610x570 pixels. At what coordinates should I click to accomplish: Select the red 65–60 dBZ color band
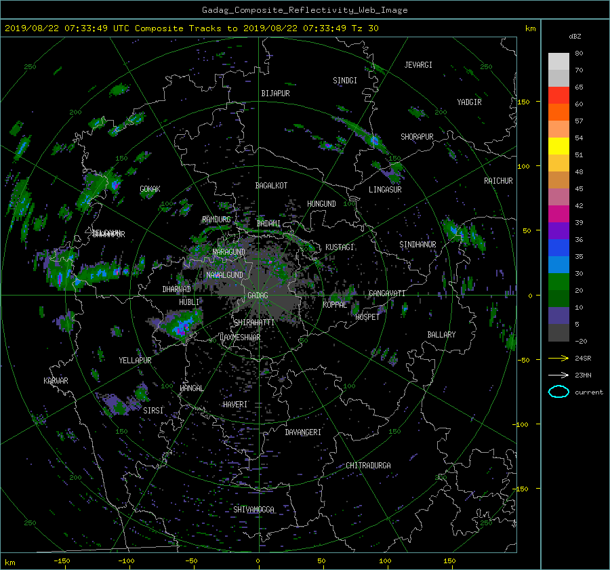pos(558,95)
